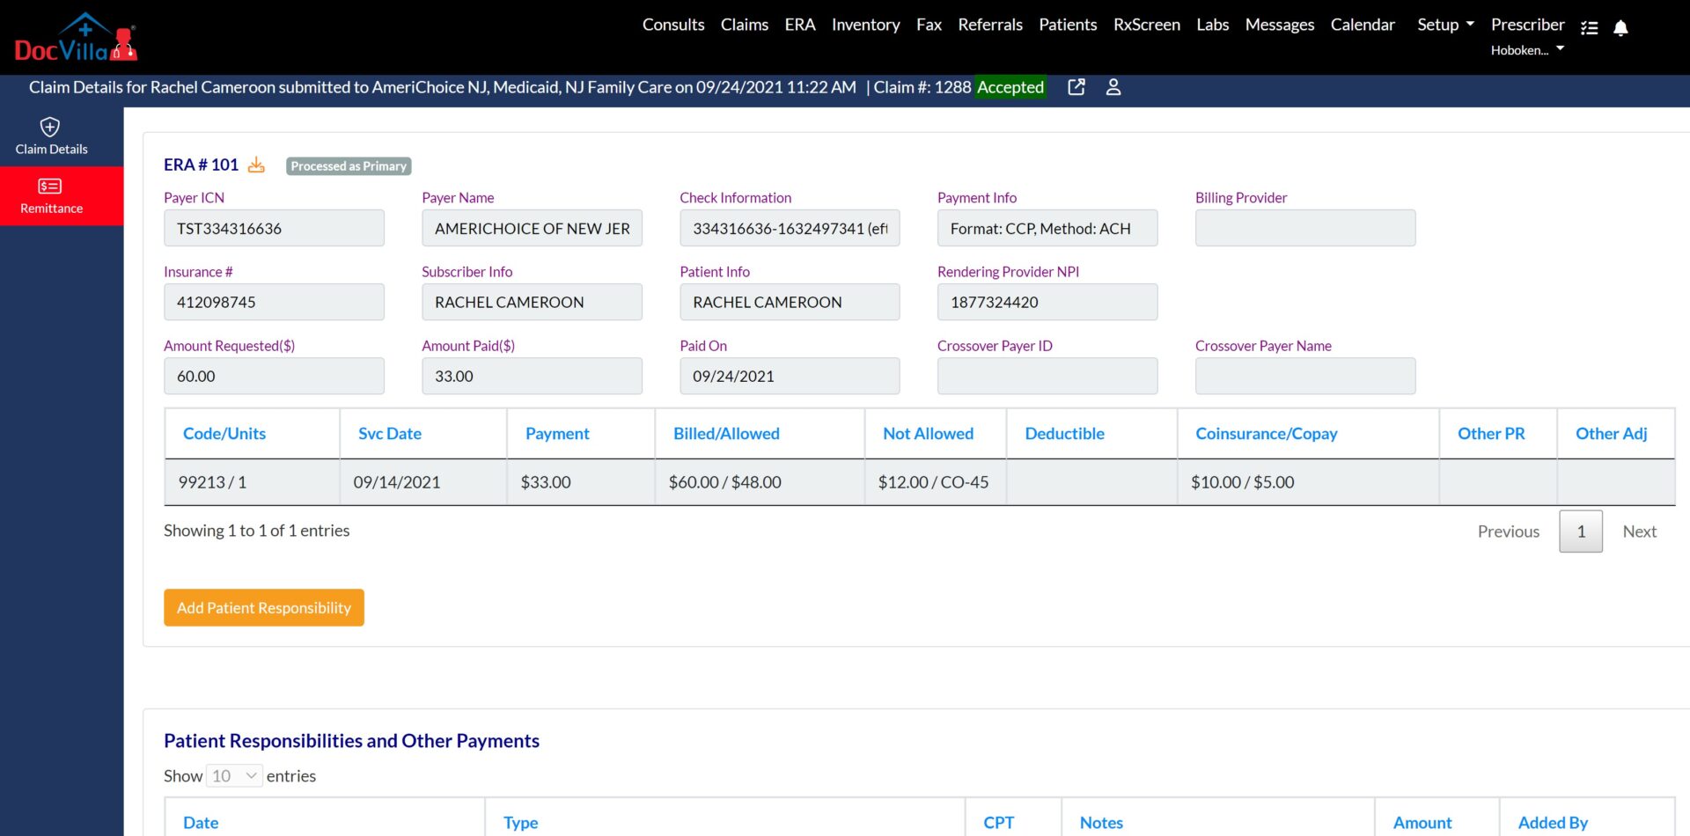Go to the ERA menu item
This screenshot has width=1690, height=836.
pos(800,25)
